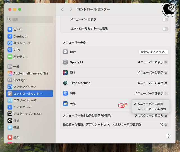Click the Time Machine icon
This screenshot has height=152, width=180.
pos(65,83)
